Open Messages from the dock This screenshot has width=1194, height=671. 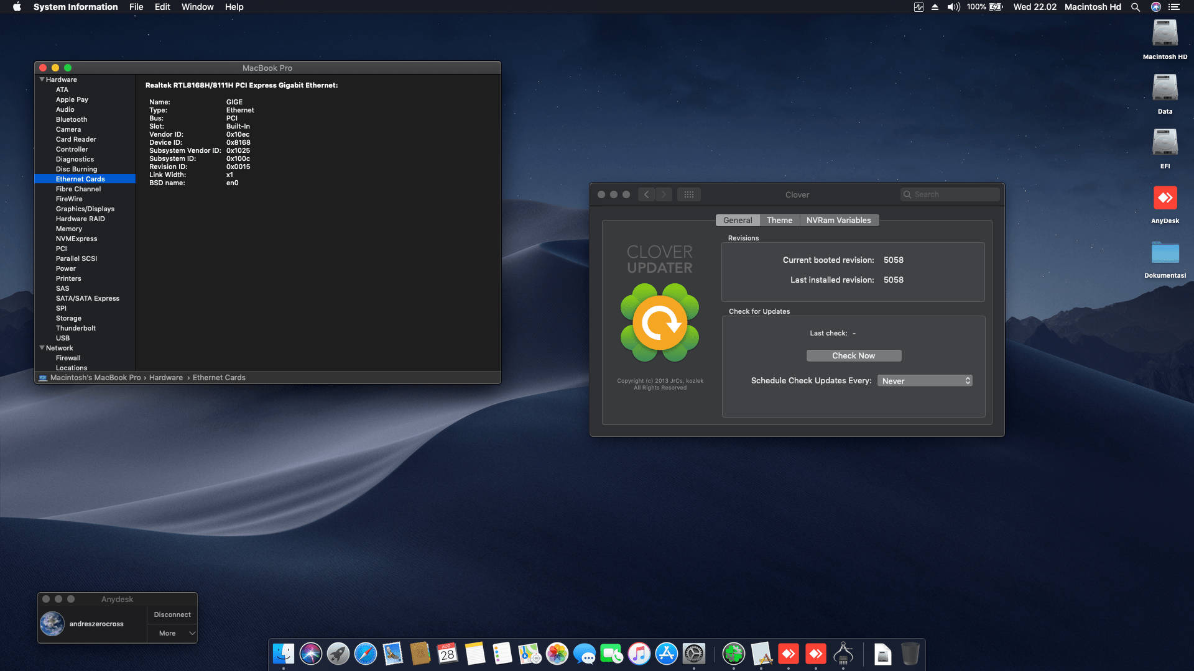tap(585, 654)
